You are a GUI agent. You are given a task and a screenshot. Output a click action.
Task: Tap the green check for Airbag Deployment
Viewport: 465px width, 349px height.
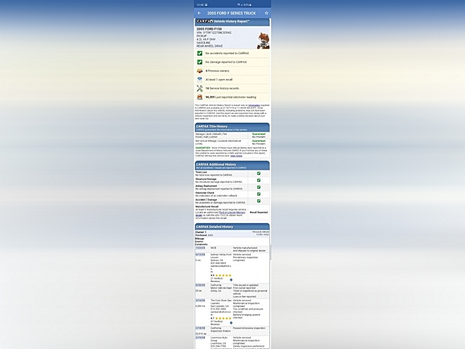tap(259, 187)
